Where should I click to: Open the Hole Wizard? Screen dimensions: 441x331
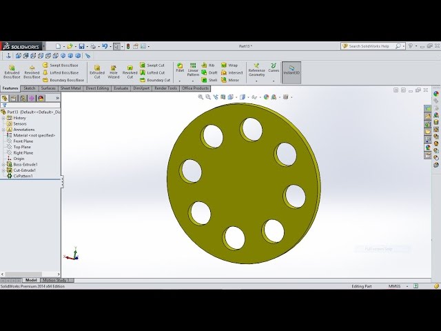click(114, 72)
